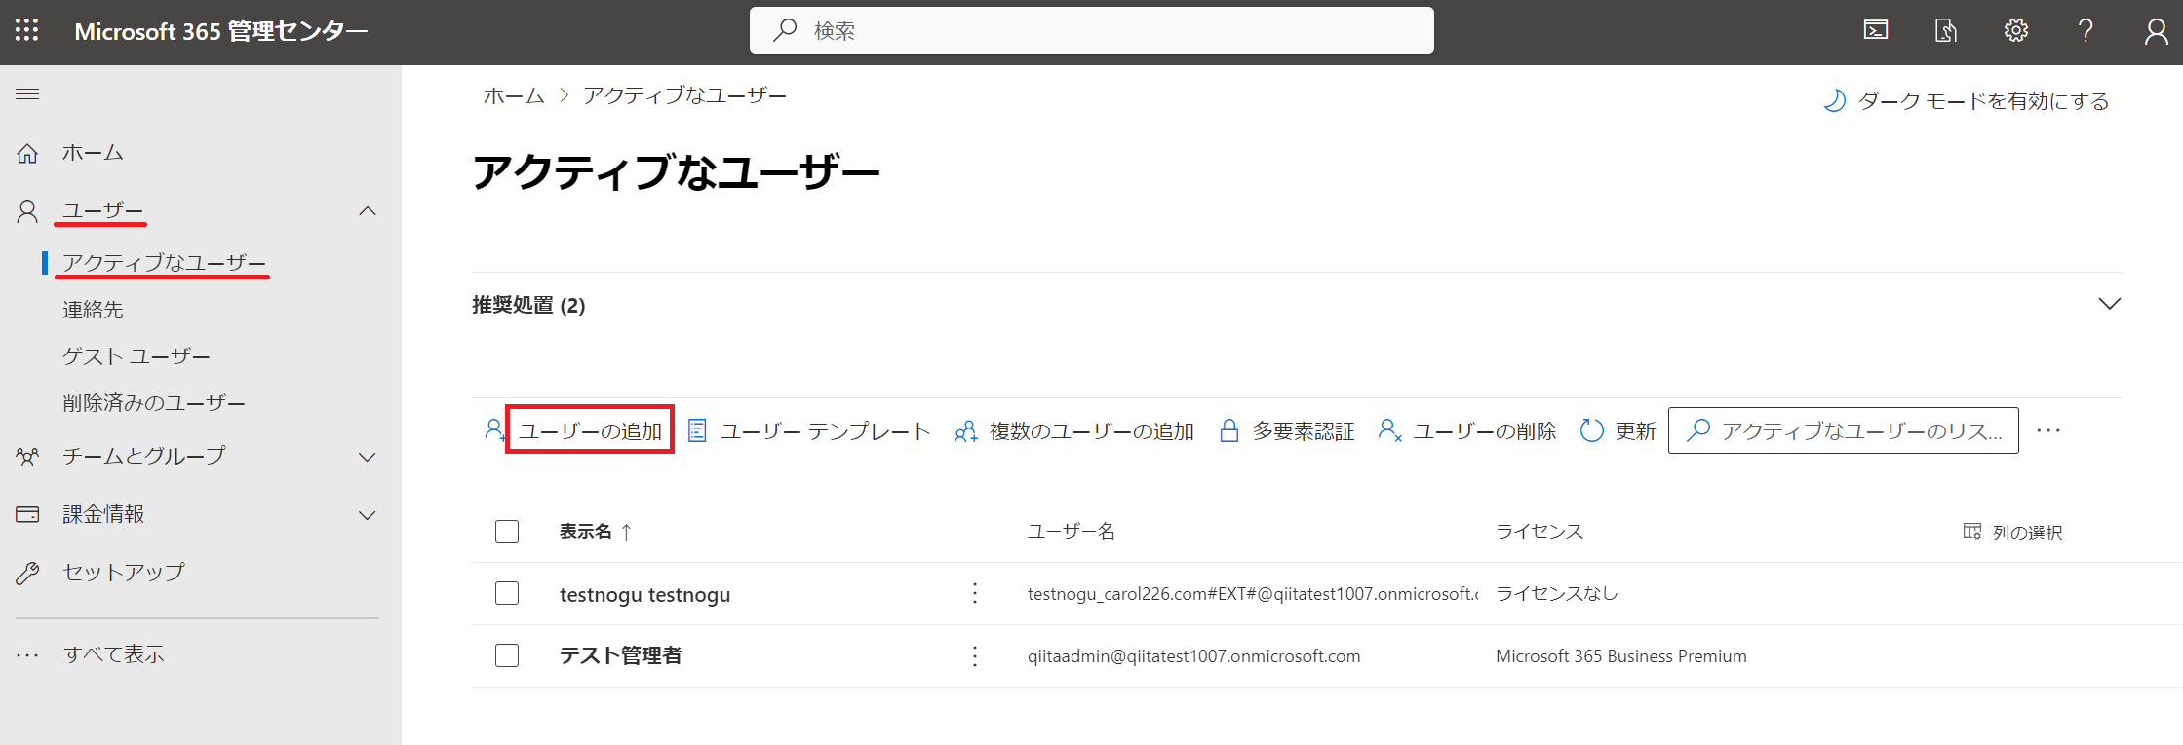Click すべて表示 in sidebar
The image size is (2183, 745).
[114, 654]
